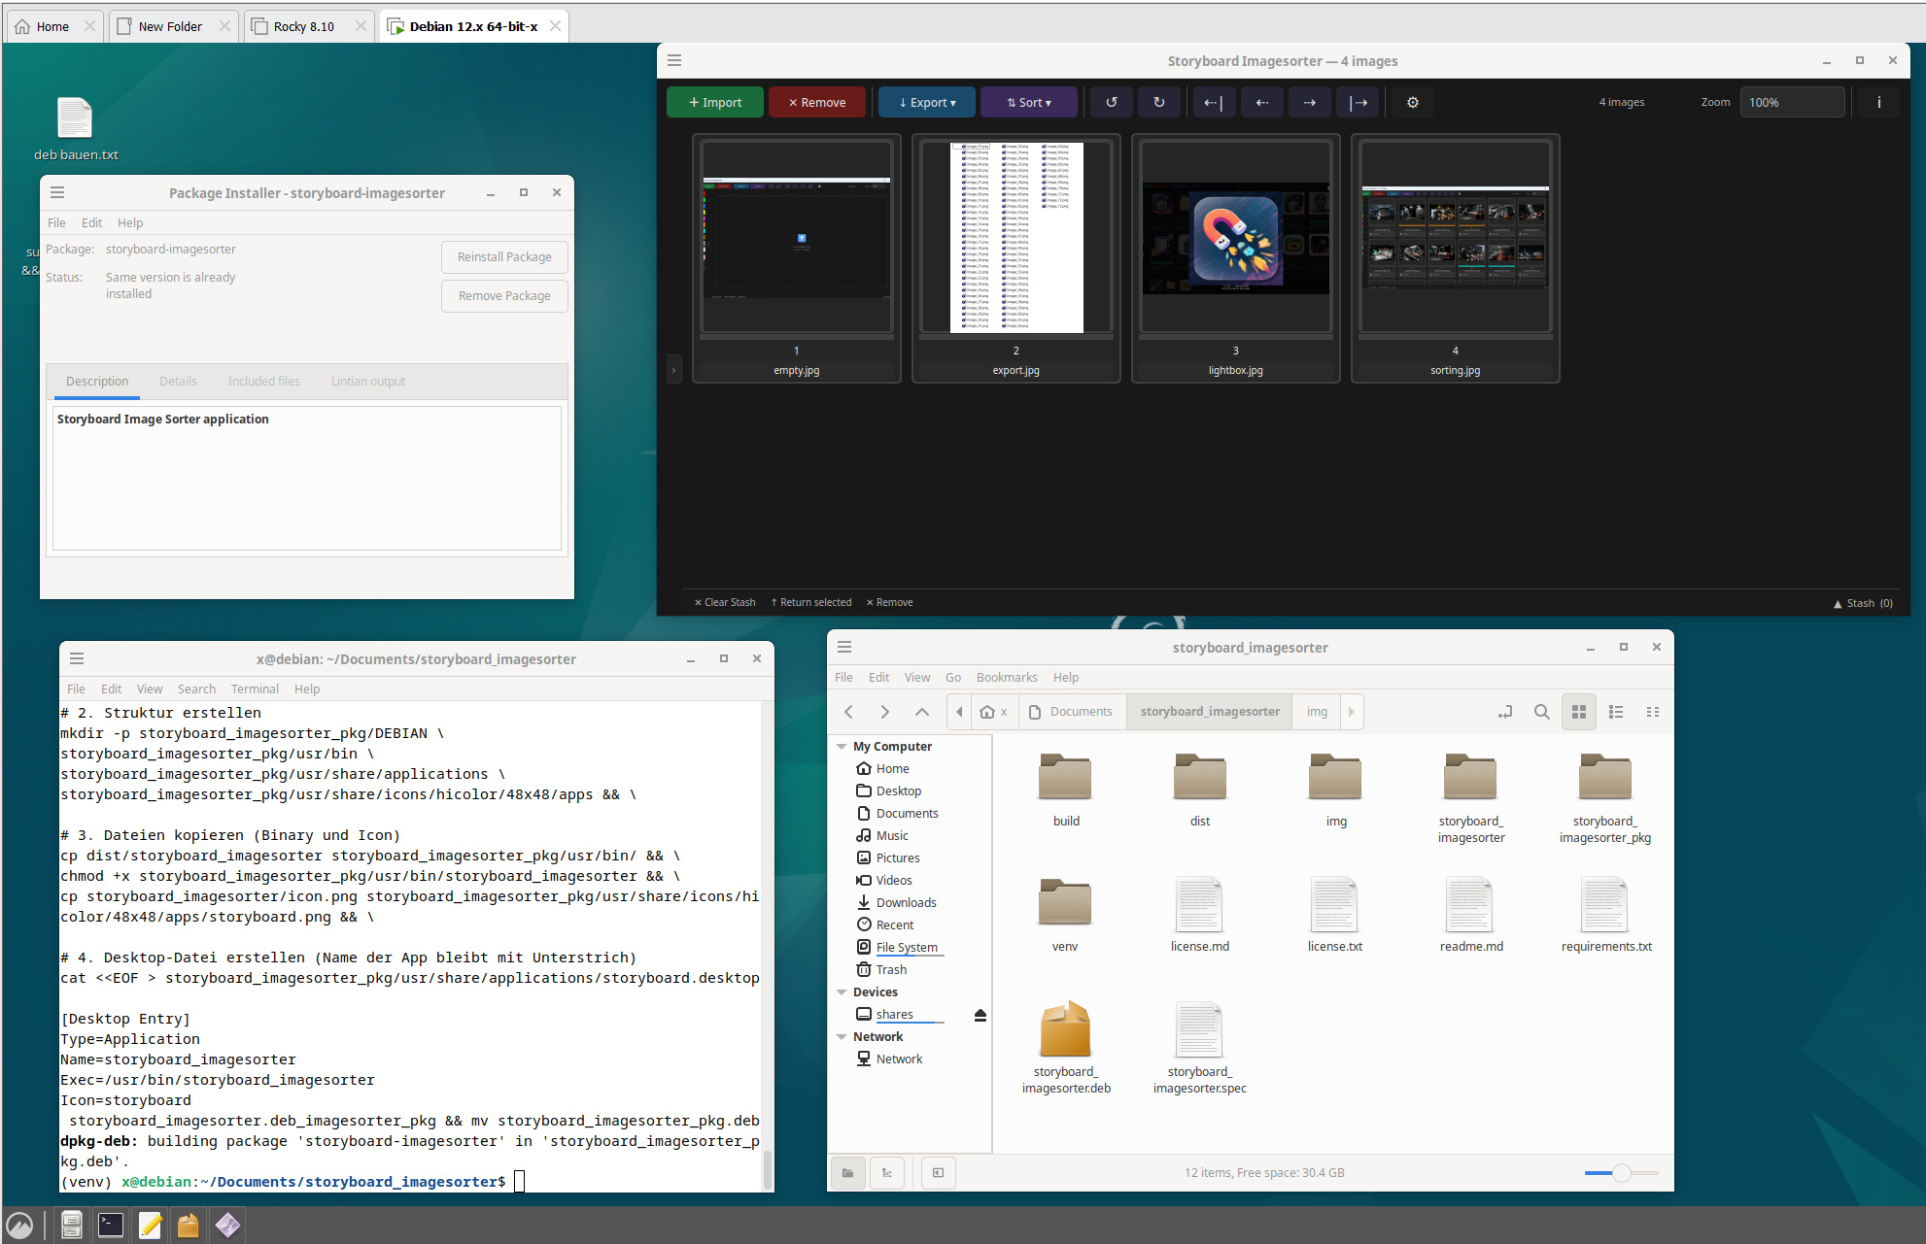The width and height of the screenshot is (1926, 1244).
Task: Eject the shares device
Action: click(x=980, y=1015)
